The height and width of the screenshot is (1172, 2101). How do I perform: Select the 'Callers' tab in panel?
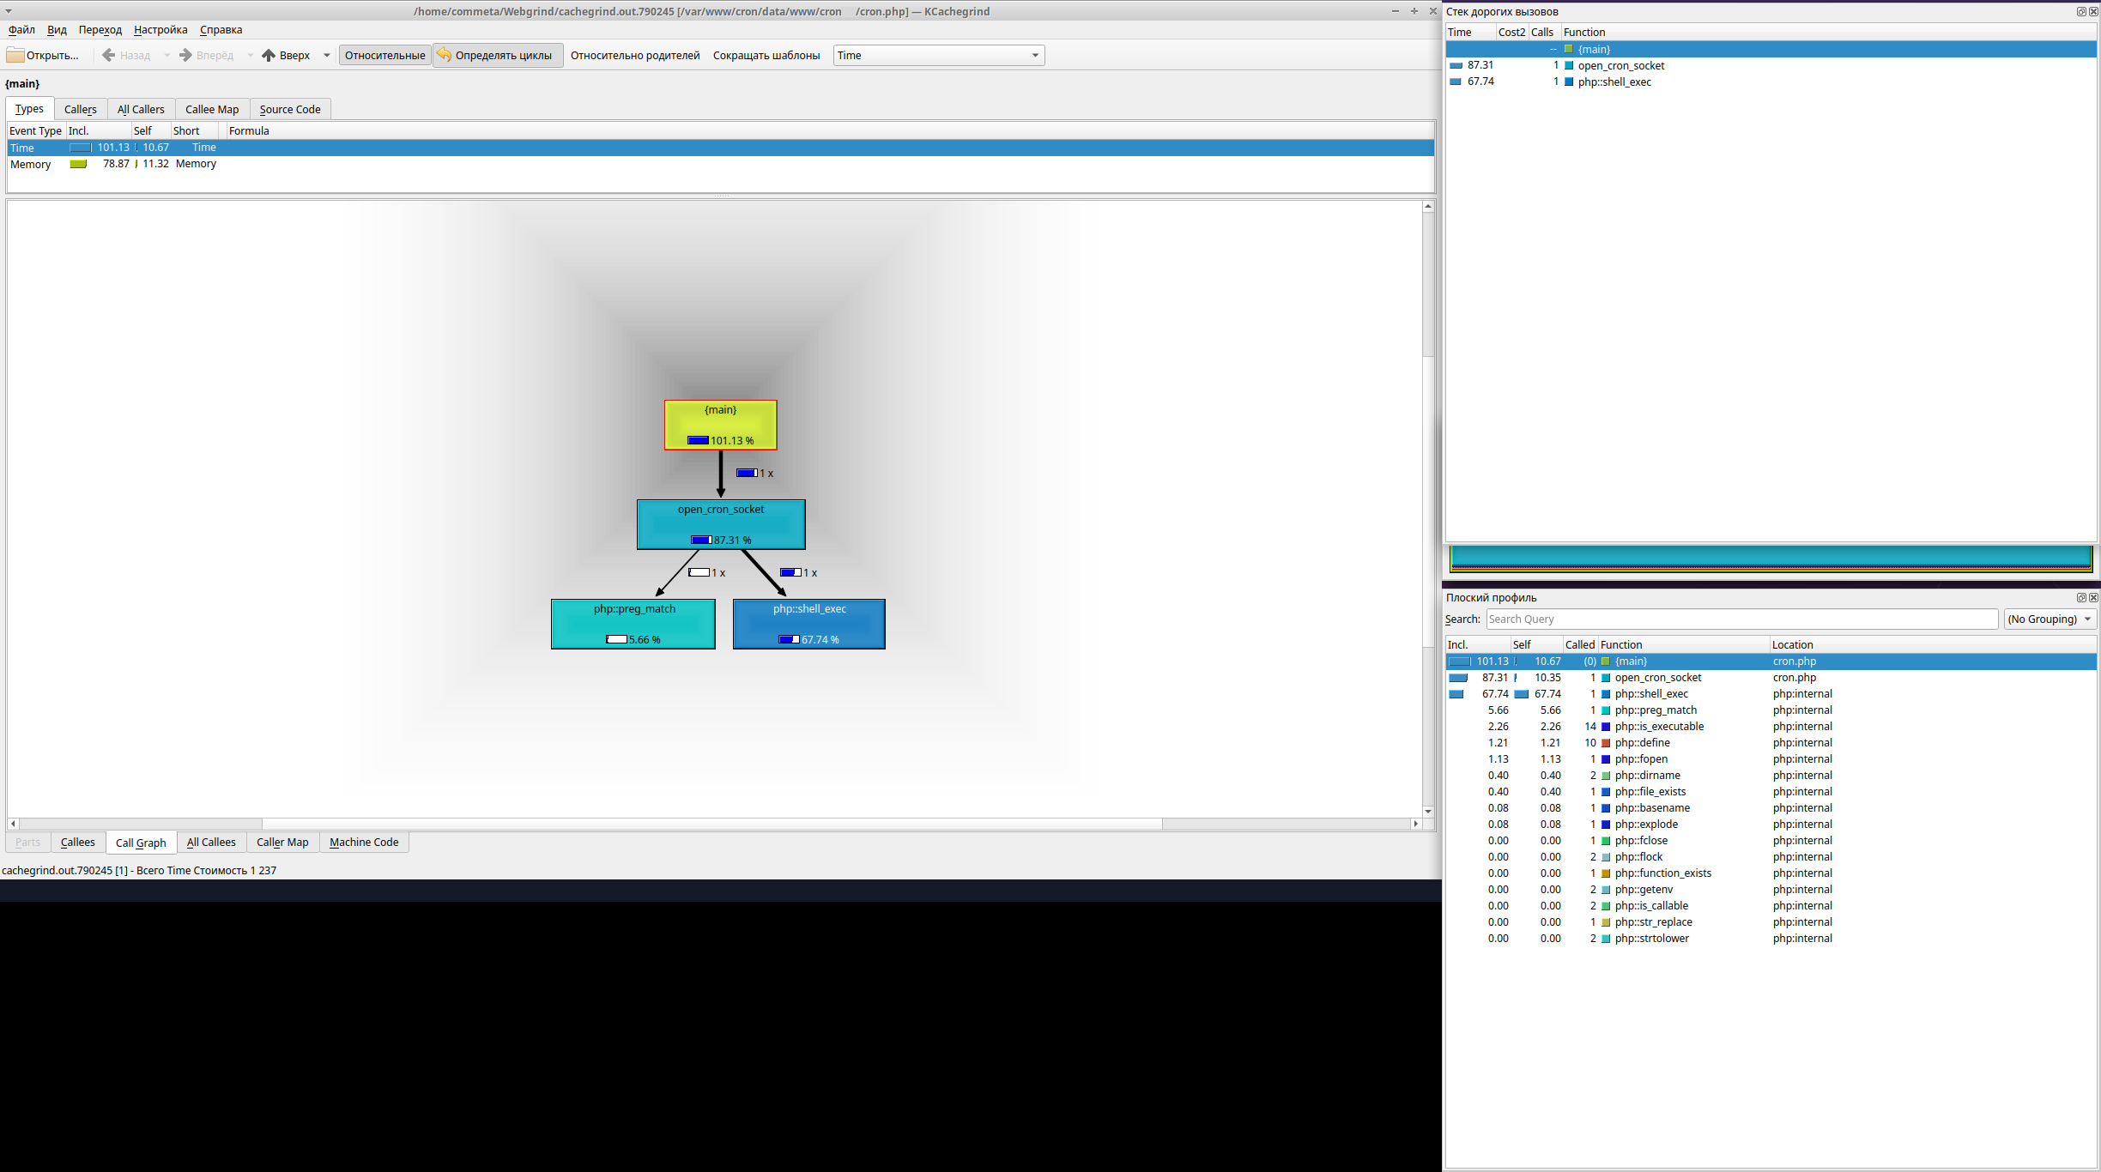click(x=79, y=108)
